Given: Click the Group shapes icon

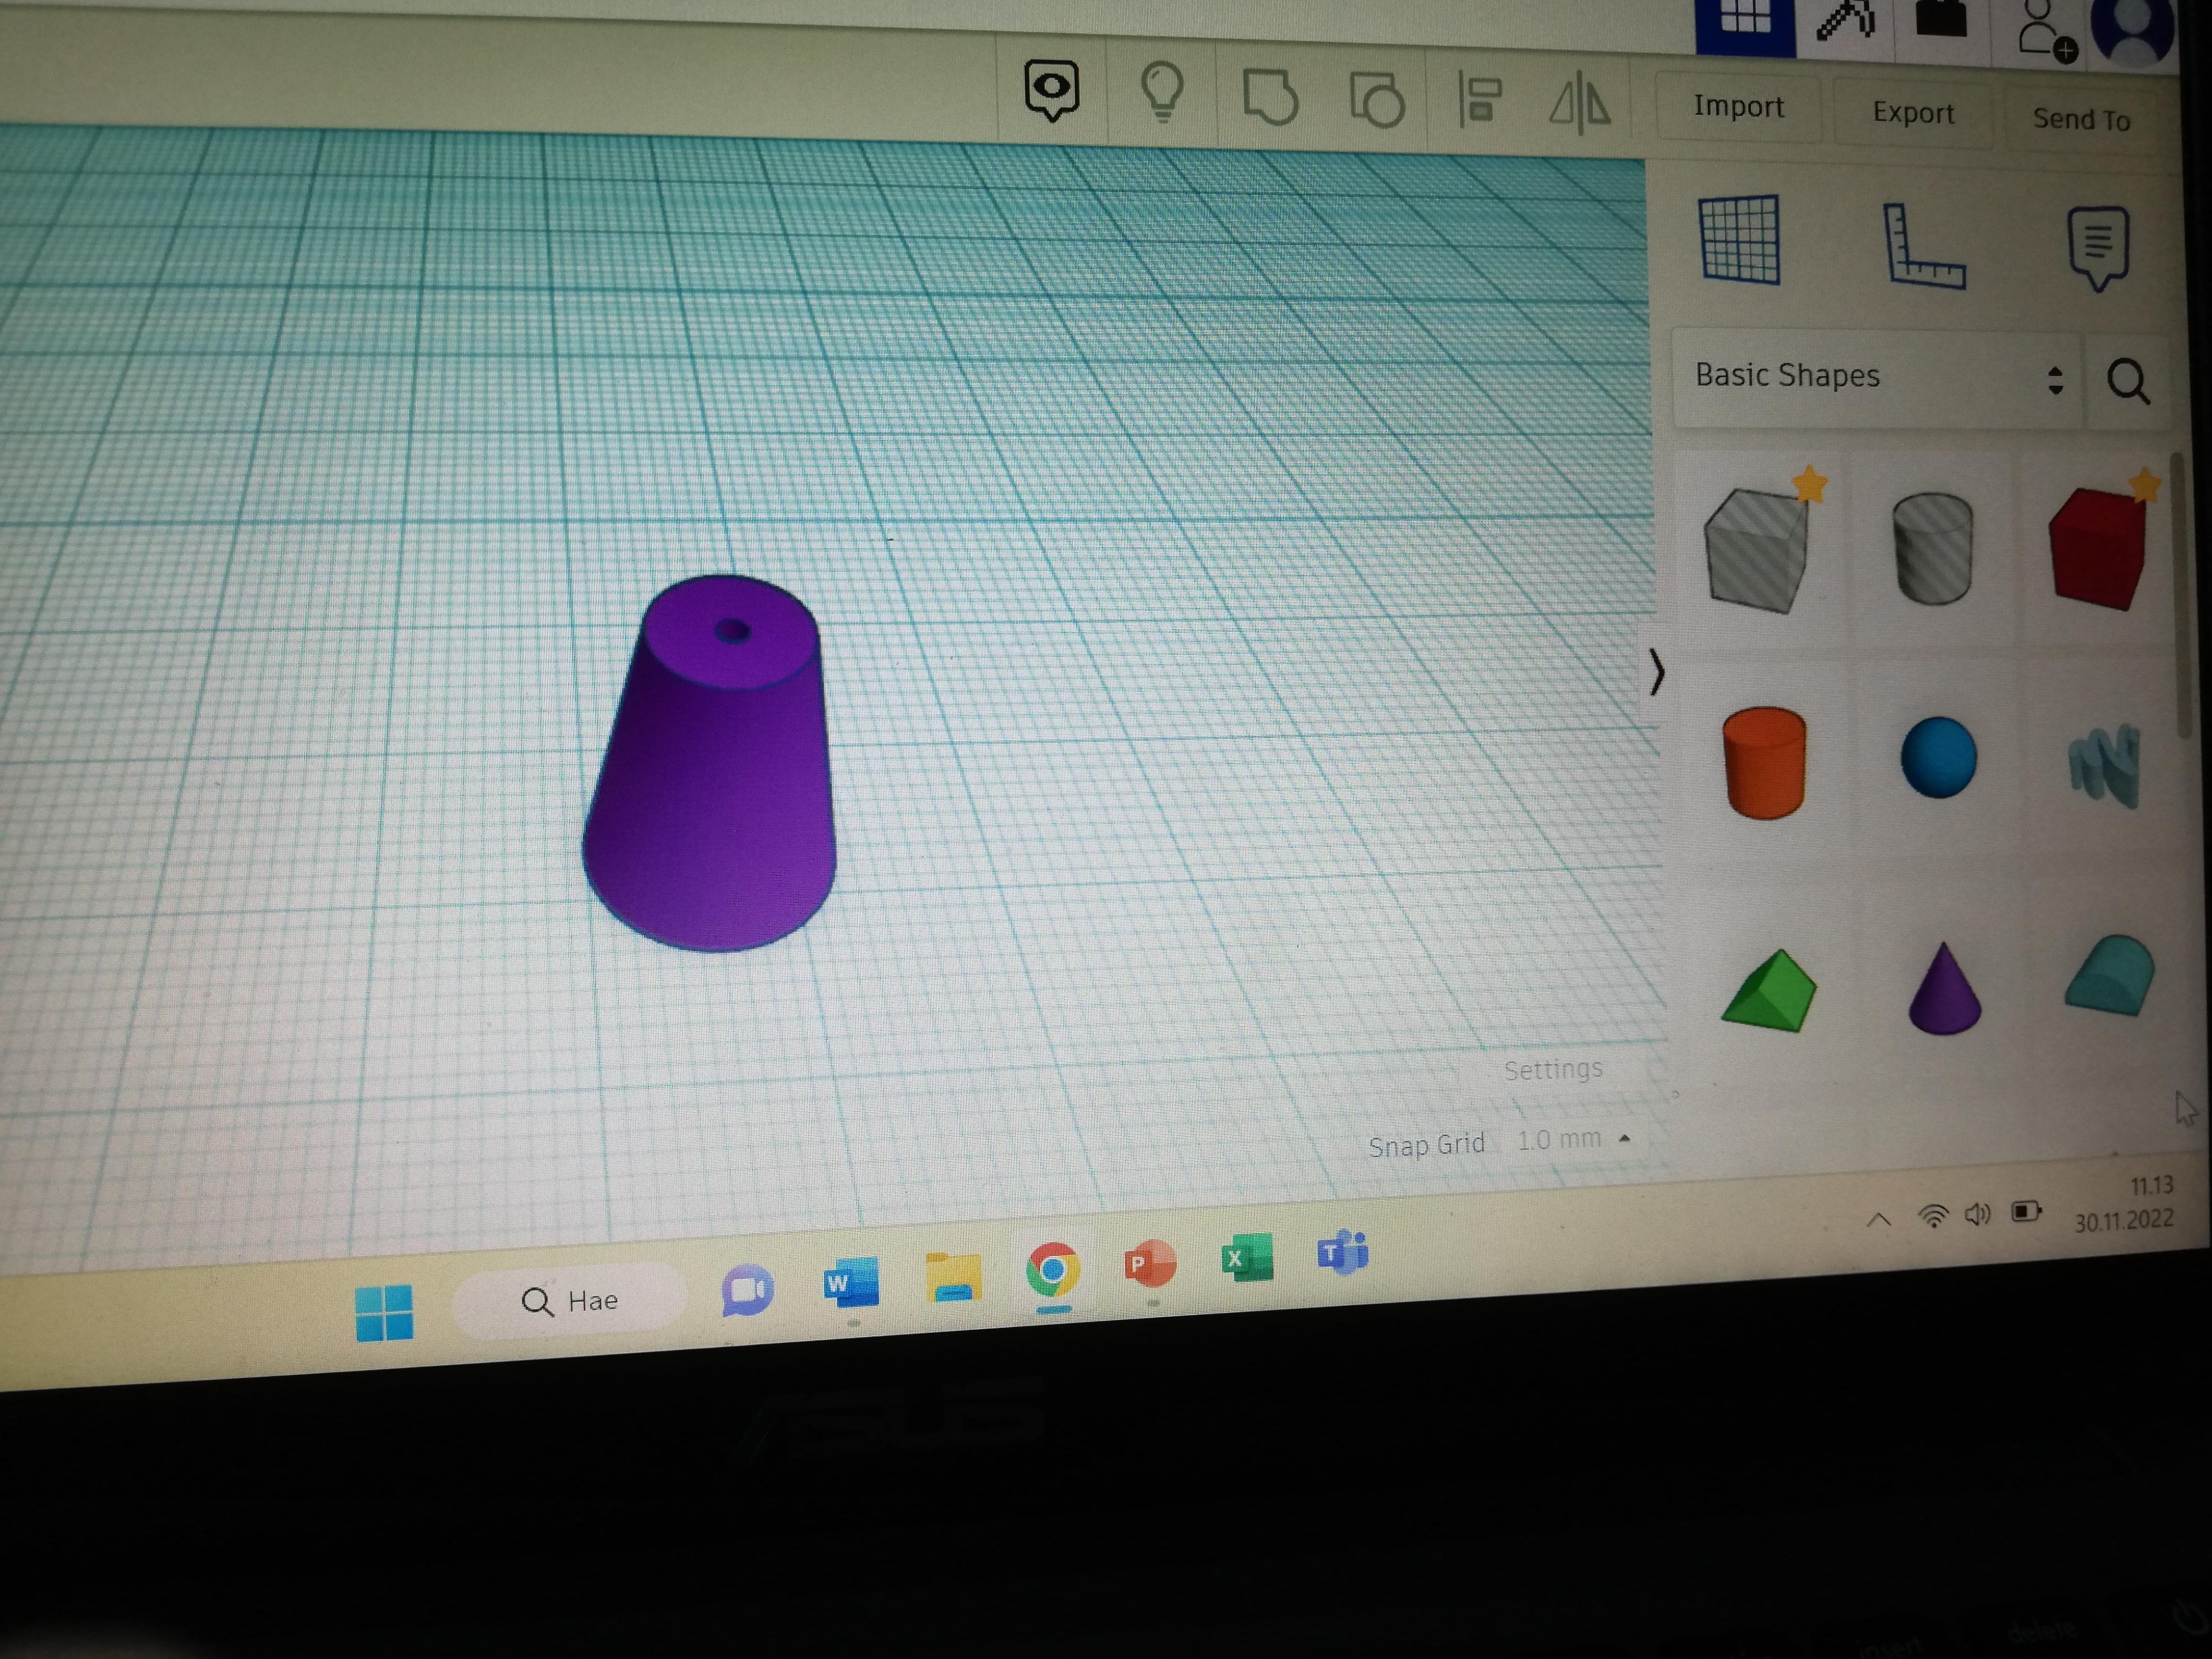Looking at the screenshot, I should [1269, 97].
